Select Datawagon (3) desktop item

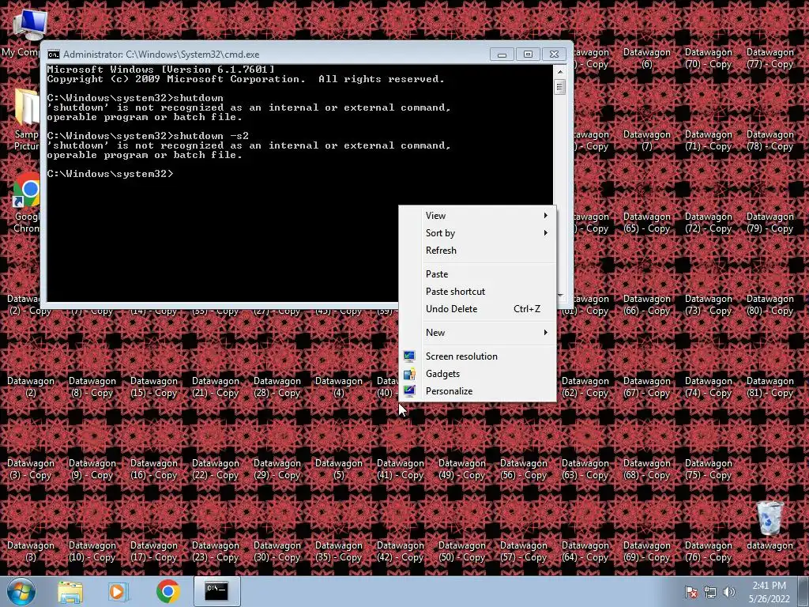(31, 551)
